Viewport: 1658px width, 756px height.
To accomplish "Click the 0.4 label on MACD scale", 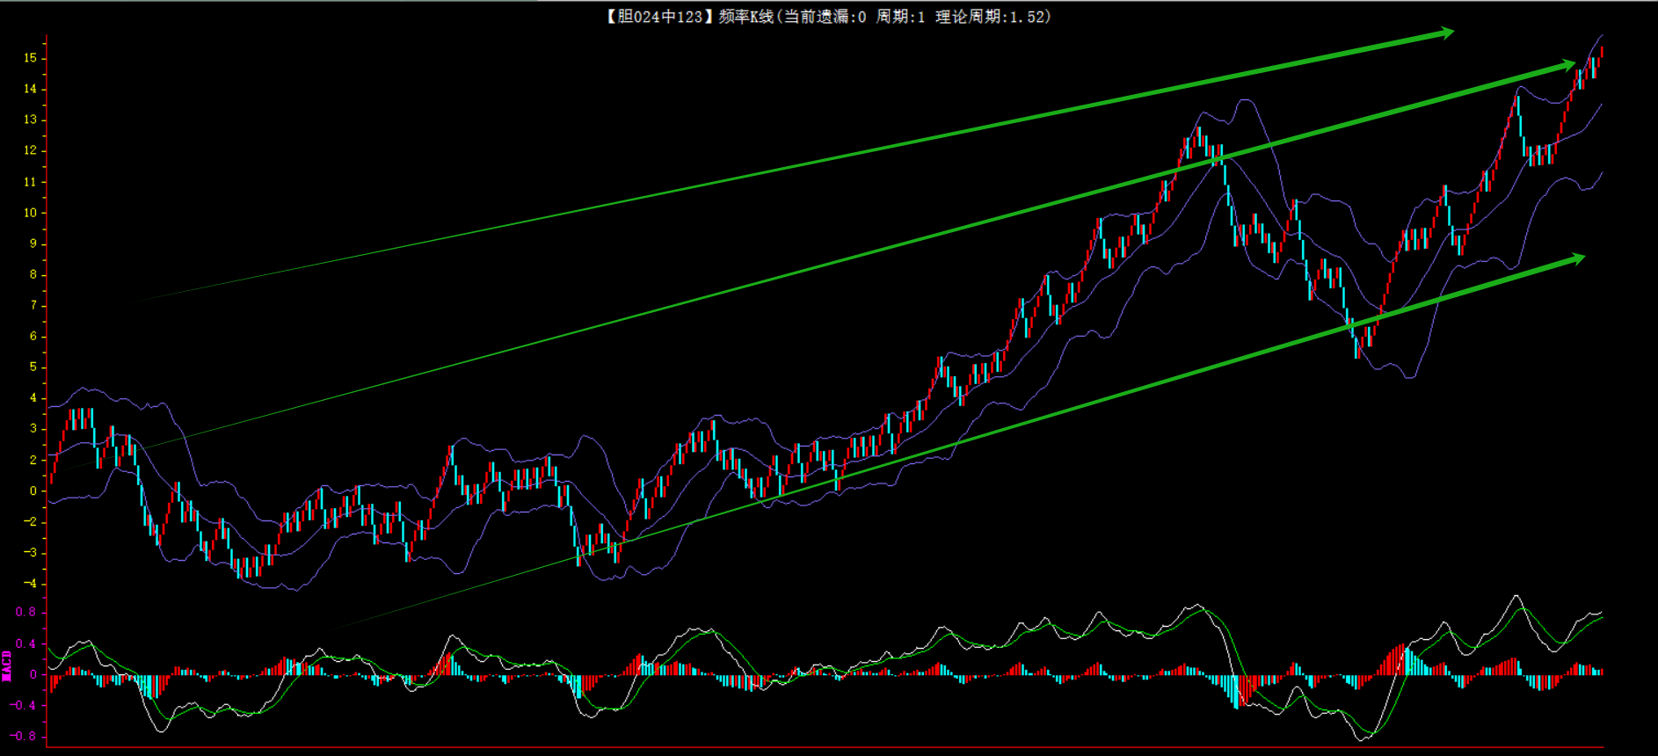I will [x=26, y=644].
